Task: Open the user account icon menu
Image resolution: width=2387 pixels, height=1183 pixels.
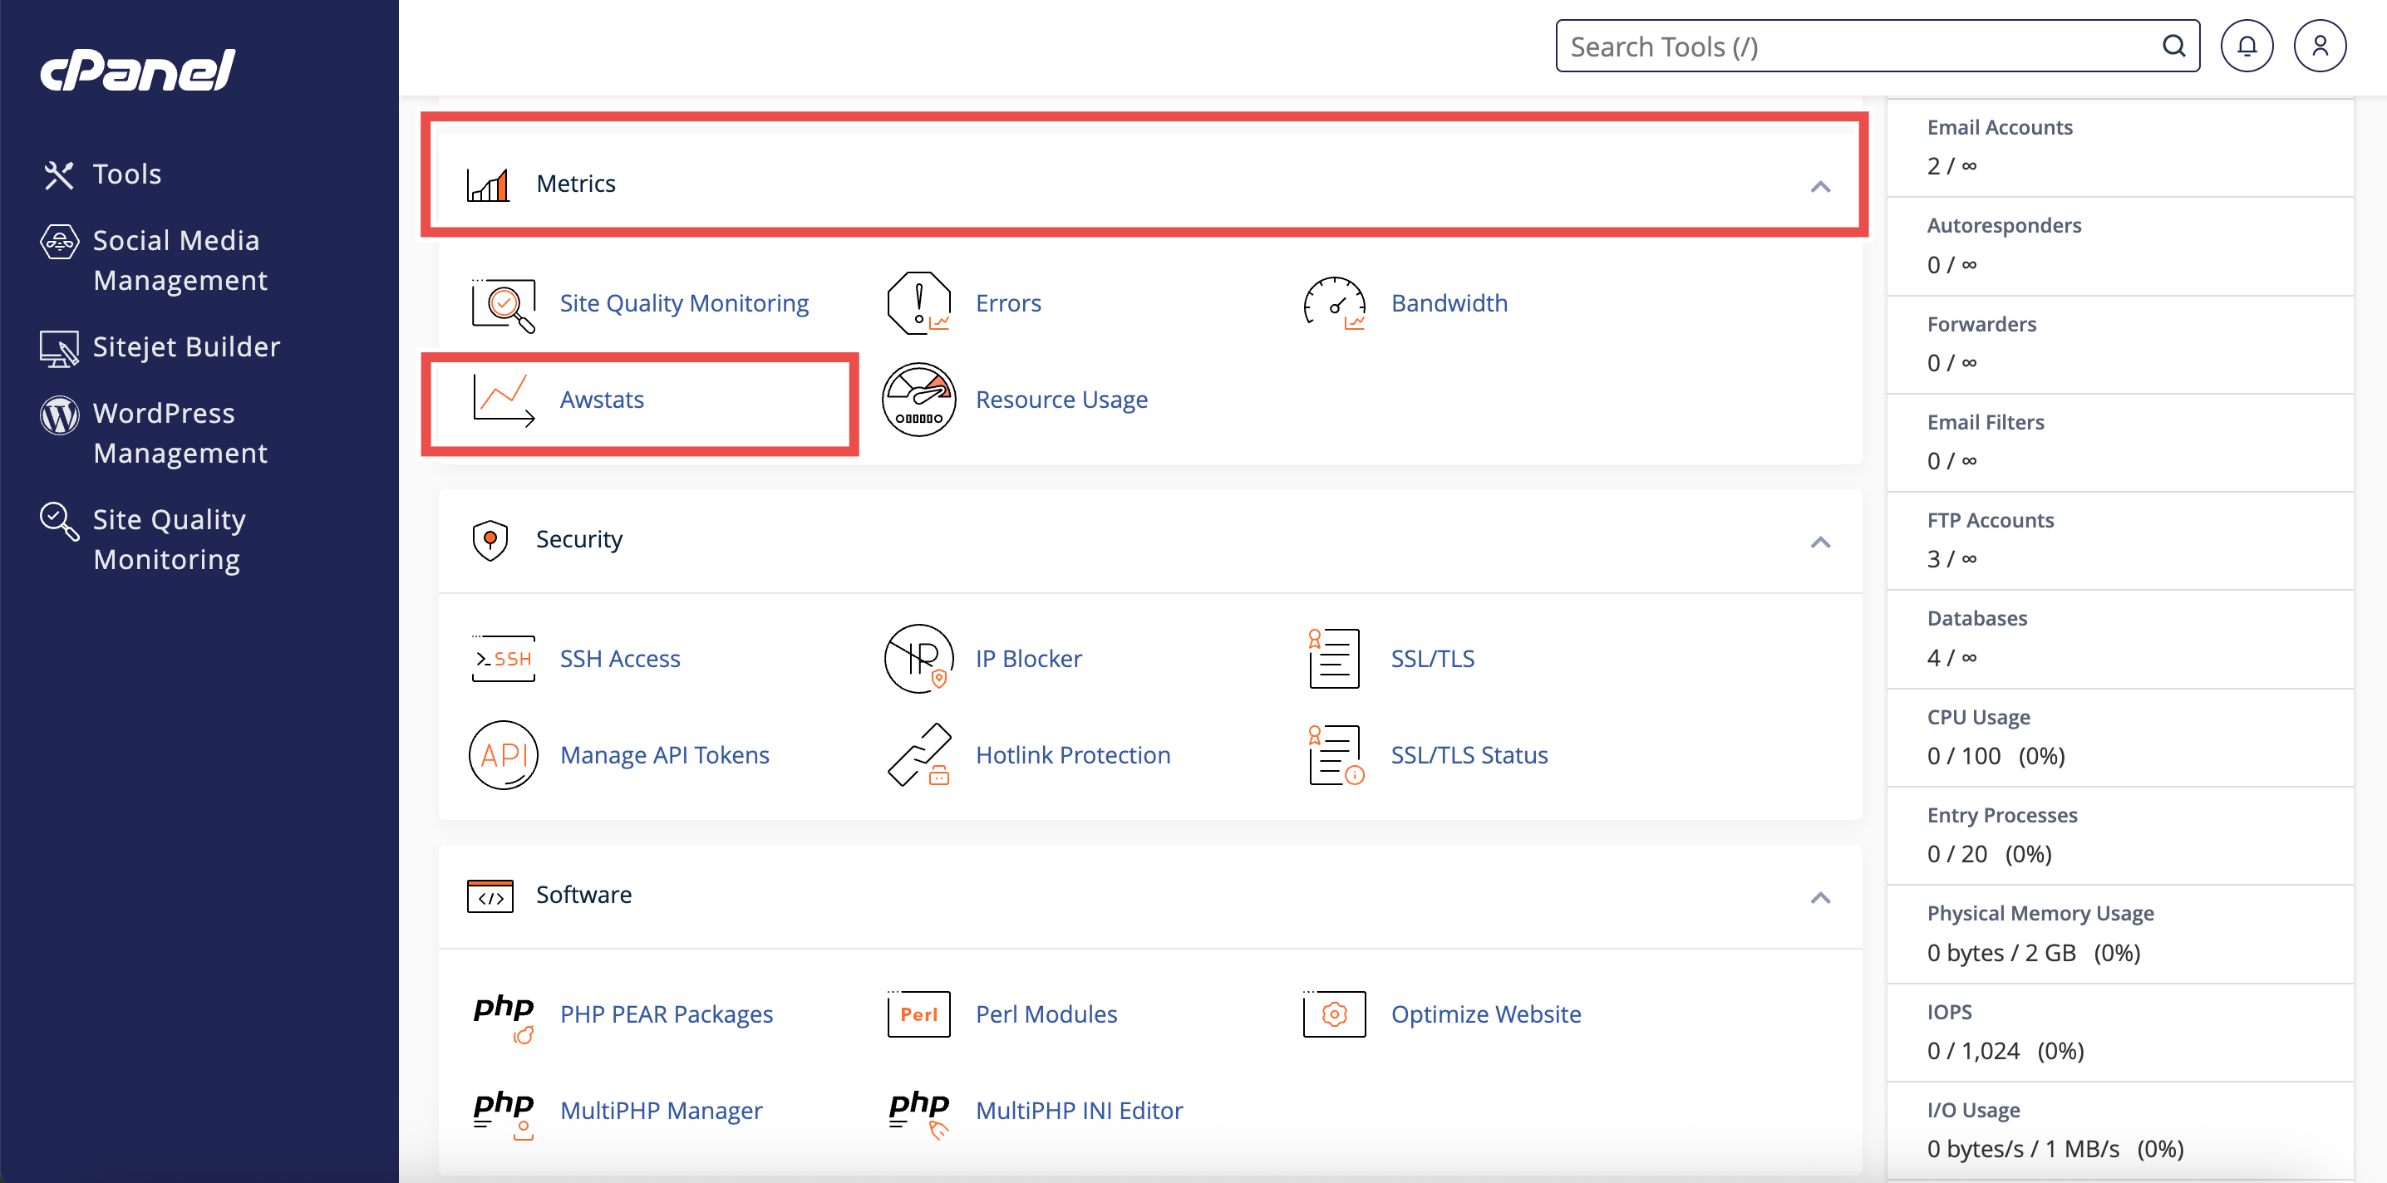Action: [2318, 47]
